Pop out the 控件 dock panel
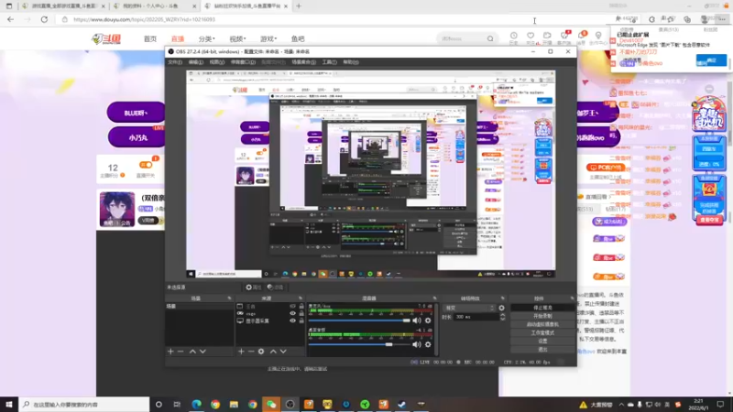The height and width of the screenshot is (412, 733). coord(572,298)
